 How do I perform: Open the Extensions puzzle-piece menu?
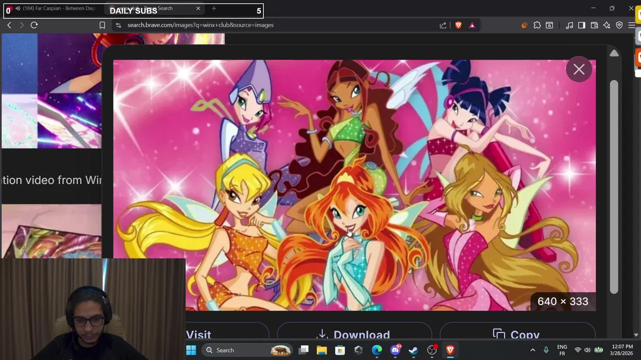pos(537,25)
